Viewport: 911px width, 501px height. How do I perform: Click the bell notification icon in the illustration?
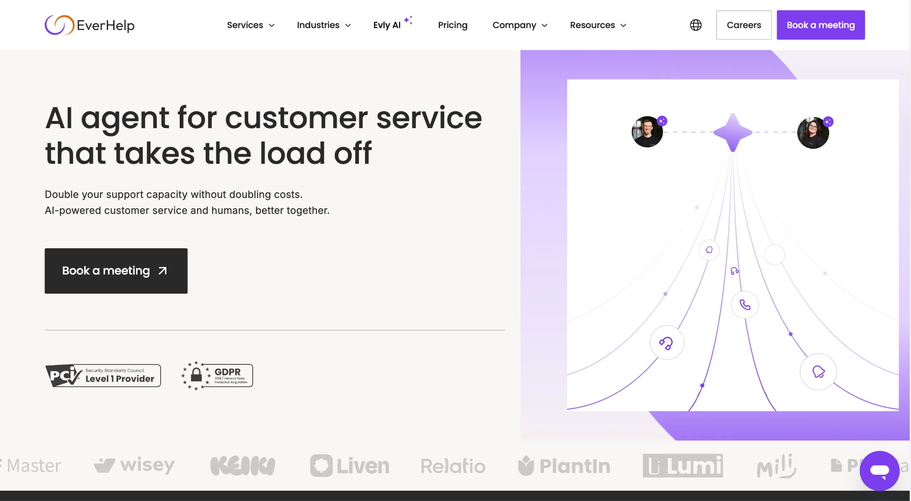click(708, 250)
